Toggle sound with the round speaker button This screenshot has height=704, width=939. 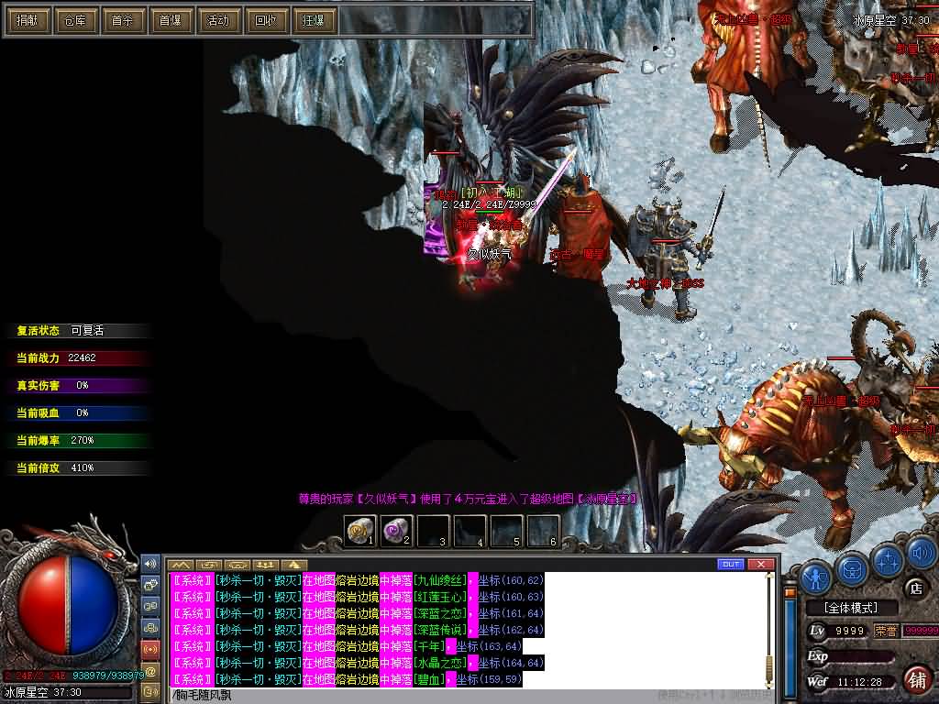[921, 553]
